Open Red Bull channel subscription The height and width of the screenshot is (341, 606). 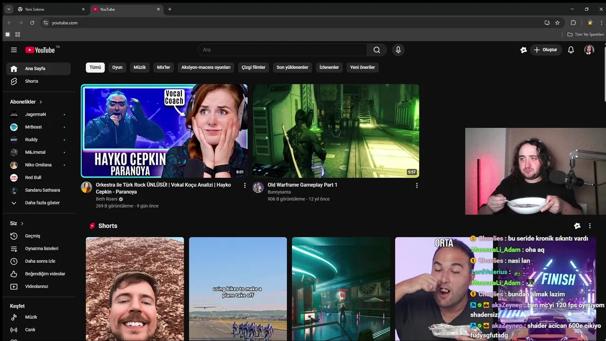point(39,178)
